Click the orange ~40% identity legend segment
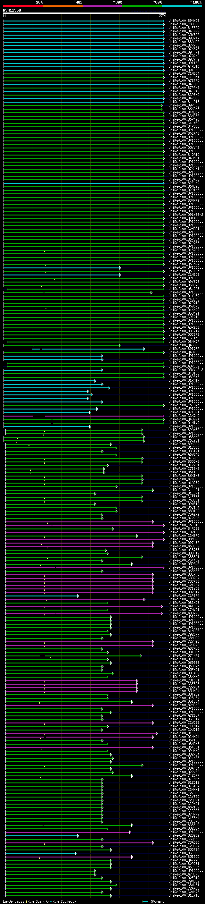Viewport: 205px width, 904px height. tap(63, 6)
